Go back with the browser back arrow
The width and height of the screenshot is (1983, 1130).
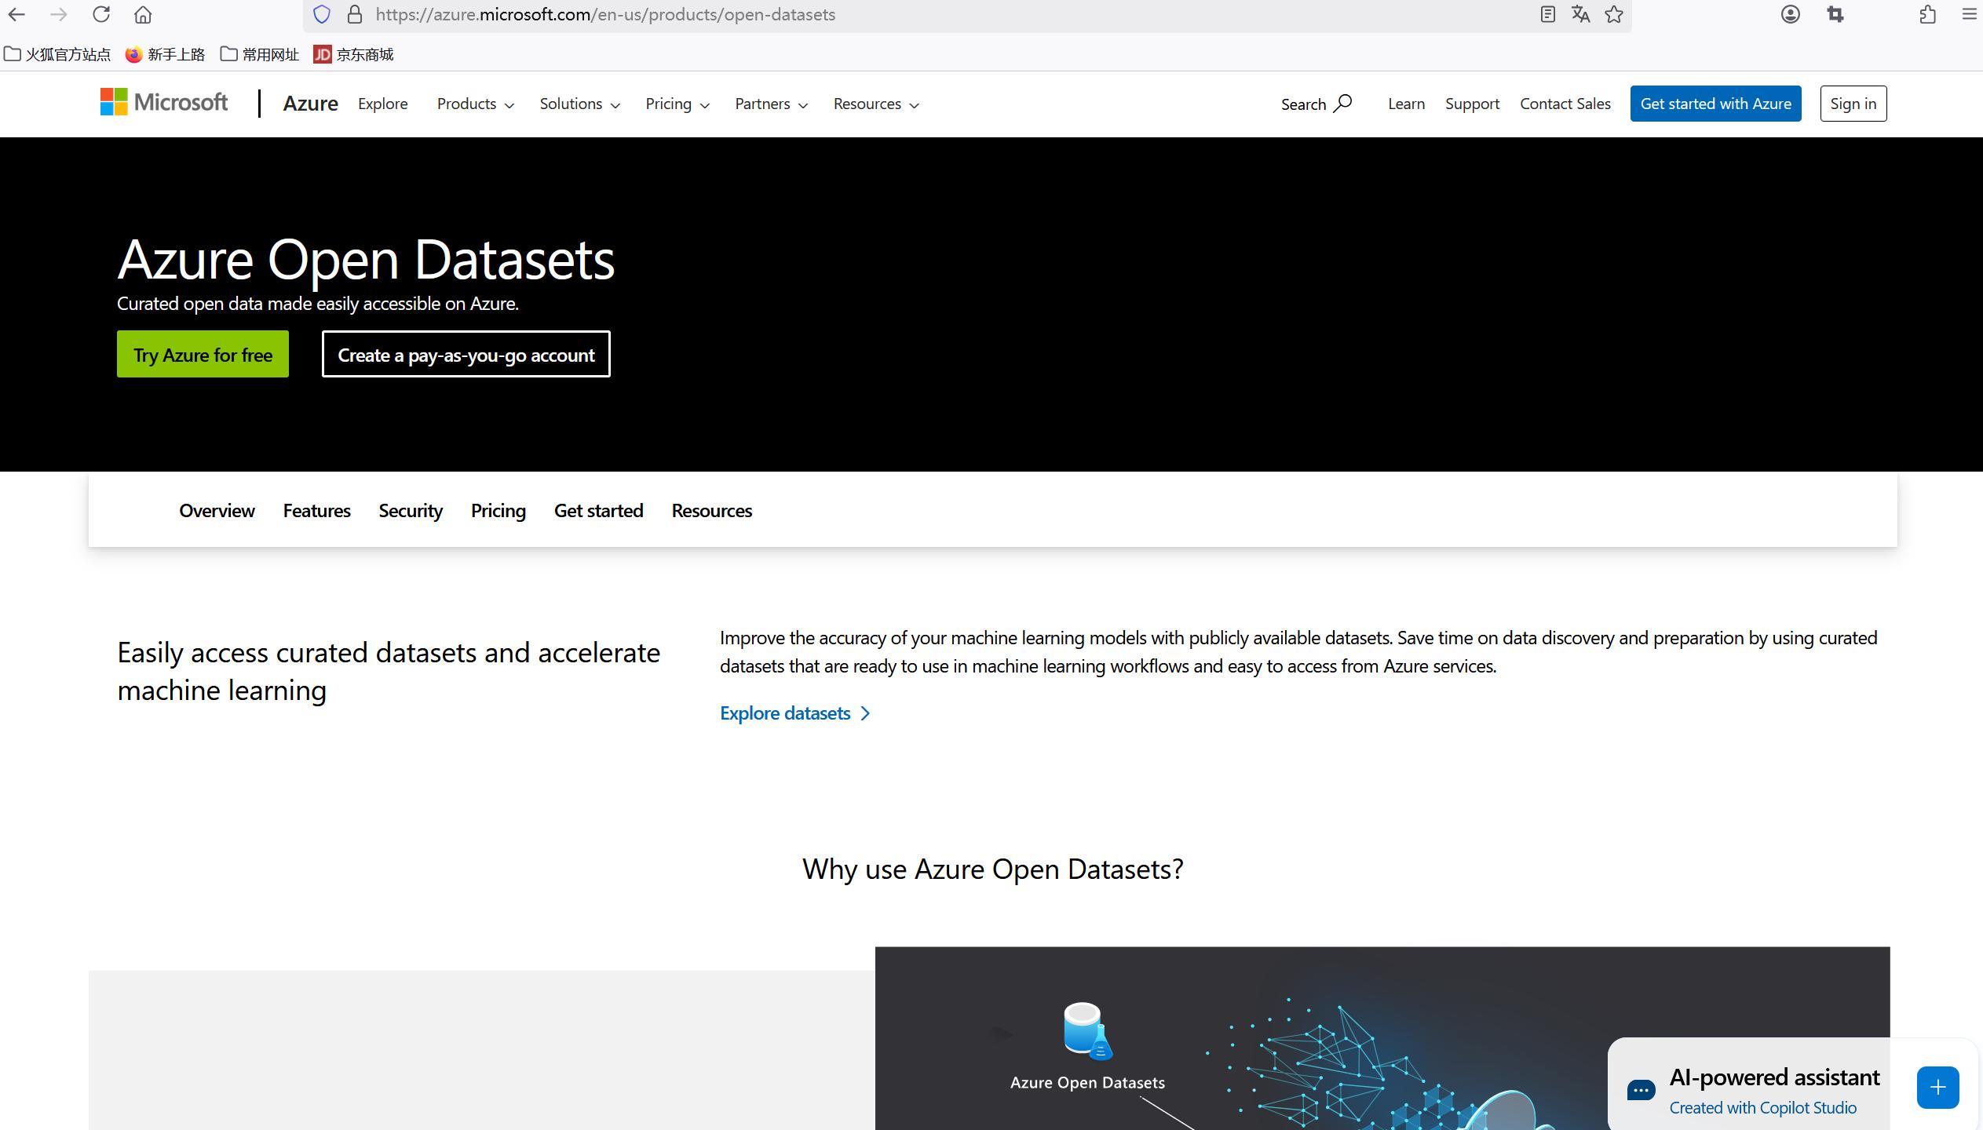click(x=16, y=14)
